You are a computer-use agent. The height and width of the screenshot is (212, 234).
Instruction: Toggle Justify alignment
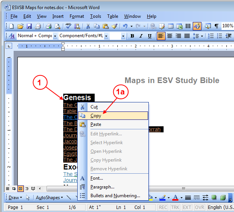point(187,36)
